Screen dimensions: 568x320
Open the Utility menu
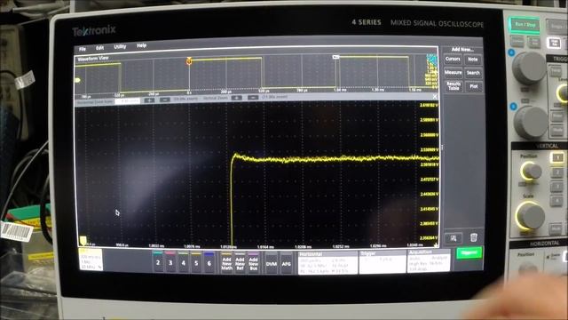pos(120,46)
